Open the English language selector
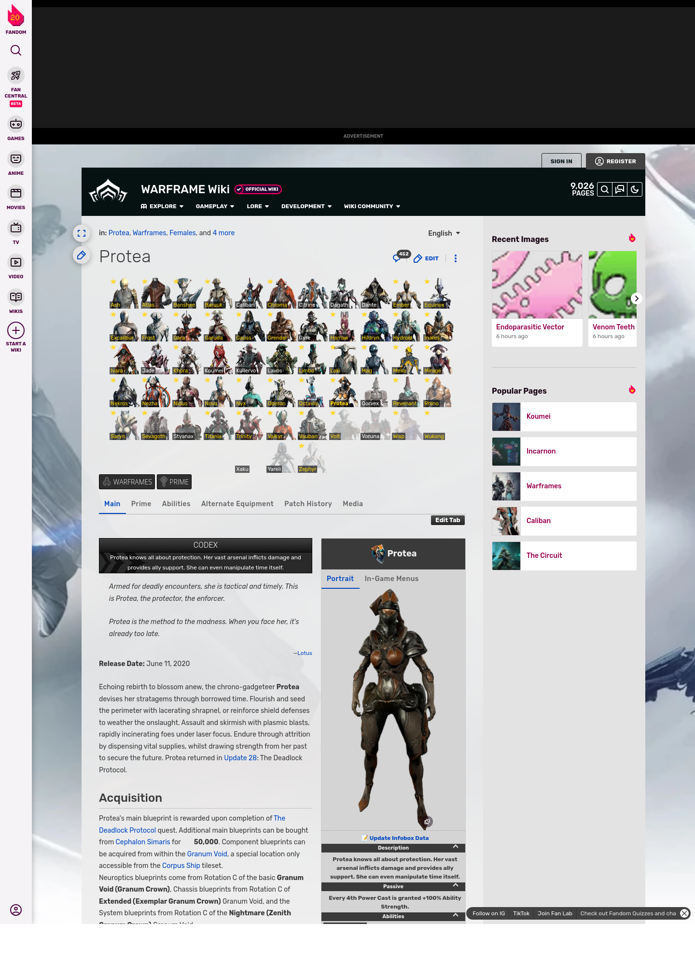695x966 pixels. [444, 233]
